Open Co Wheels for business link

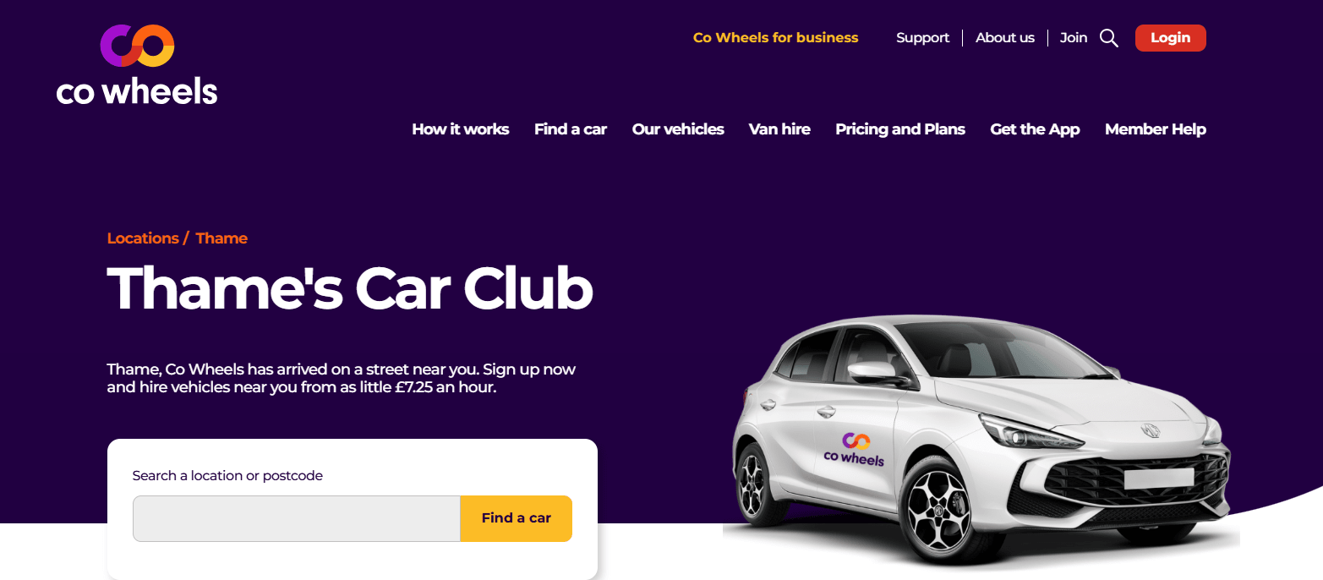(775, 38)
